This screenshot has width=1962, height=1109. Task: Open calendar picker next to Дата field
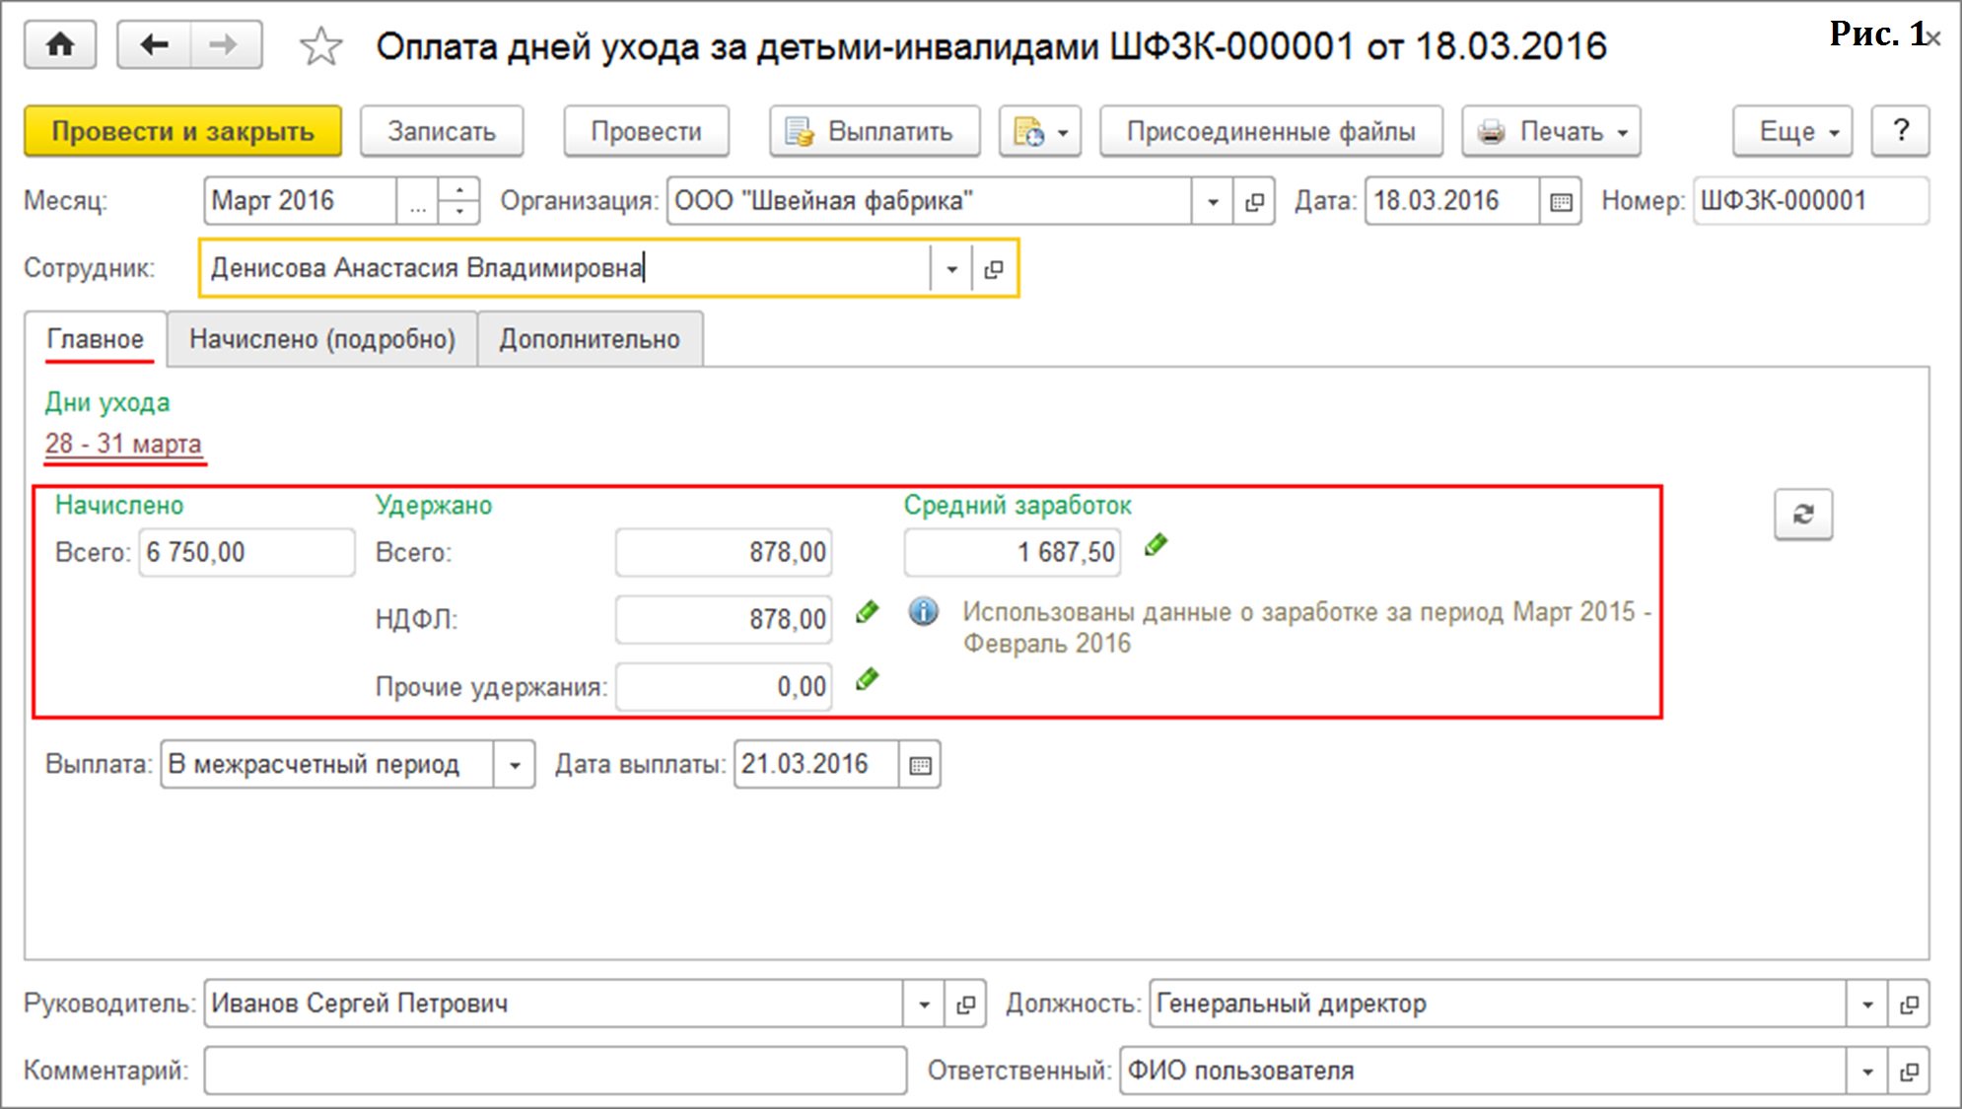[x=1561, y=201]
